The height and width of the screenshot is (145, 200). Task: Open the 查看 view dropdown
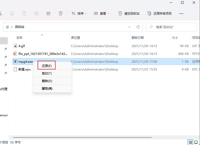102,13
